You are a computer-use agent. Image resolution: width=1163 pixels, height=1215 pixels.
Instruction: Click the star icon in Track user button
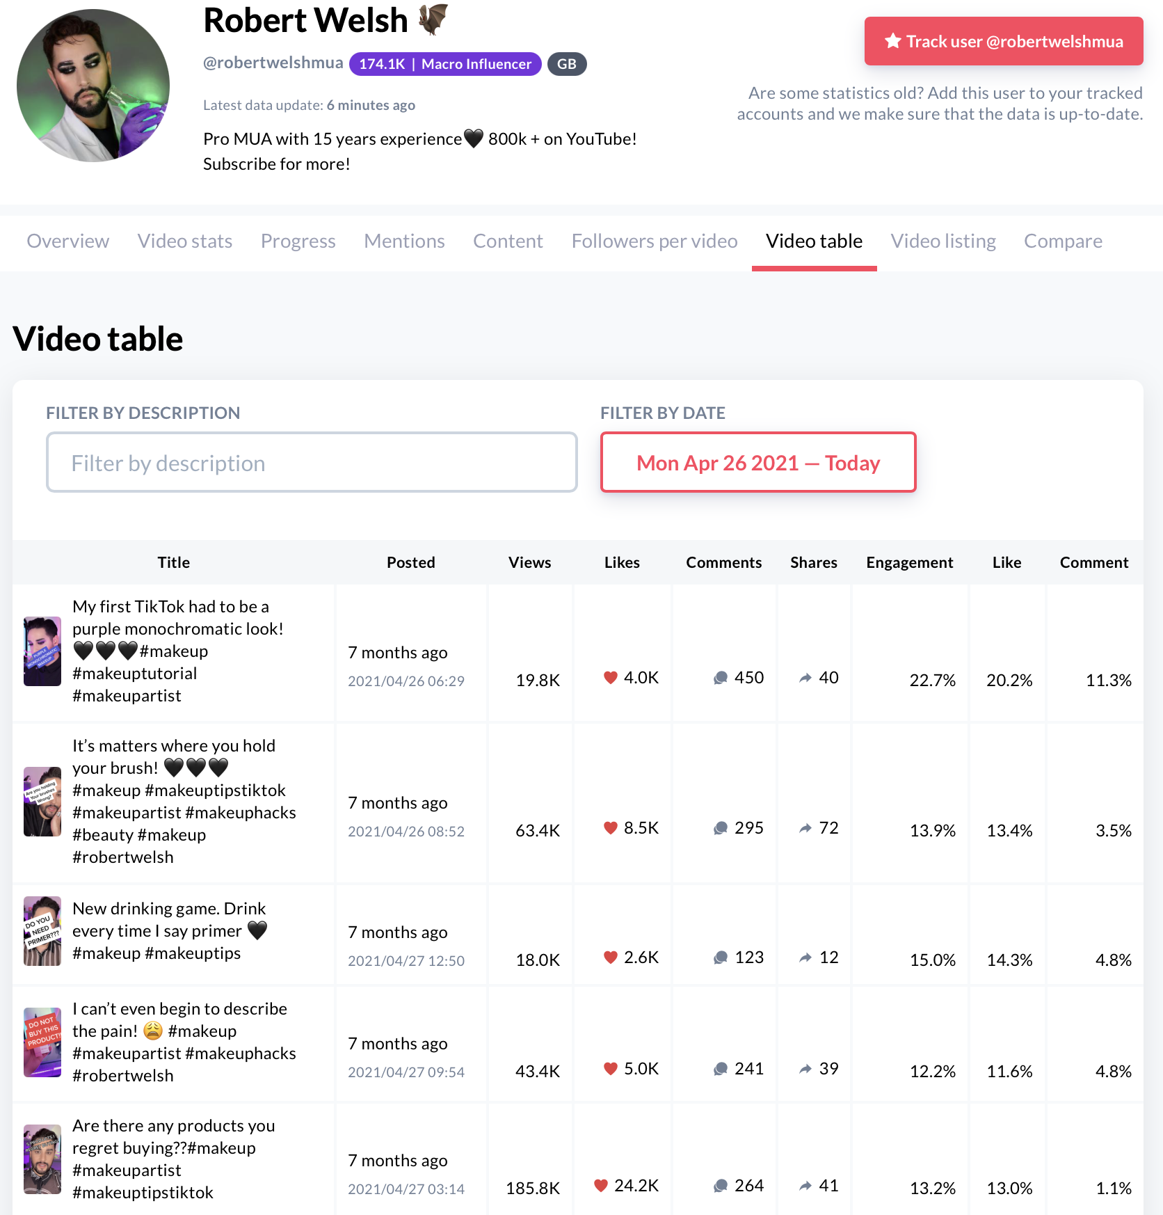coord(892,41)
